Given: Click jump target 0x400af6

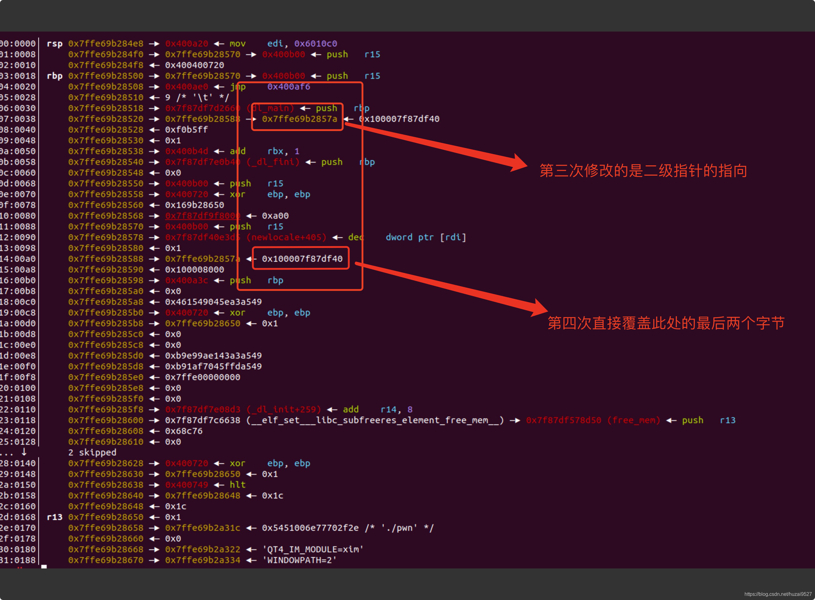Looking at the screenshot, I should pos(289,87).
